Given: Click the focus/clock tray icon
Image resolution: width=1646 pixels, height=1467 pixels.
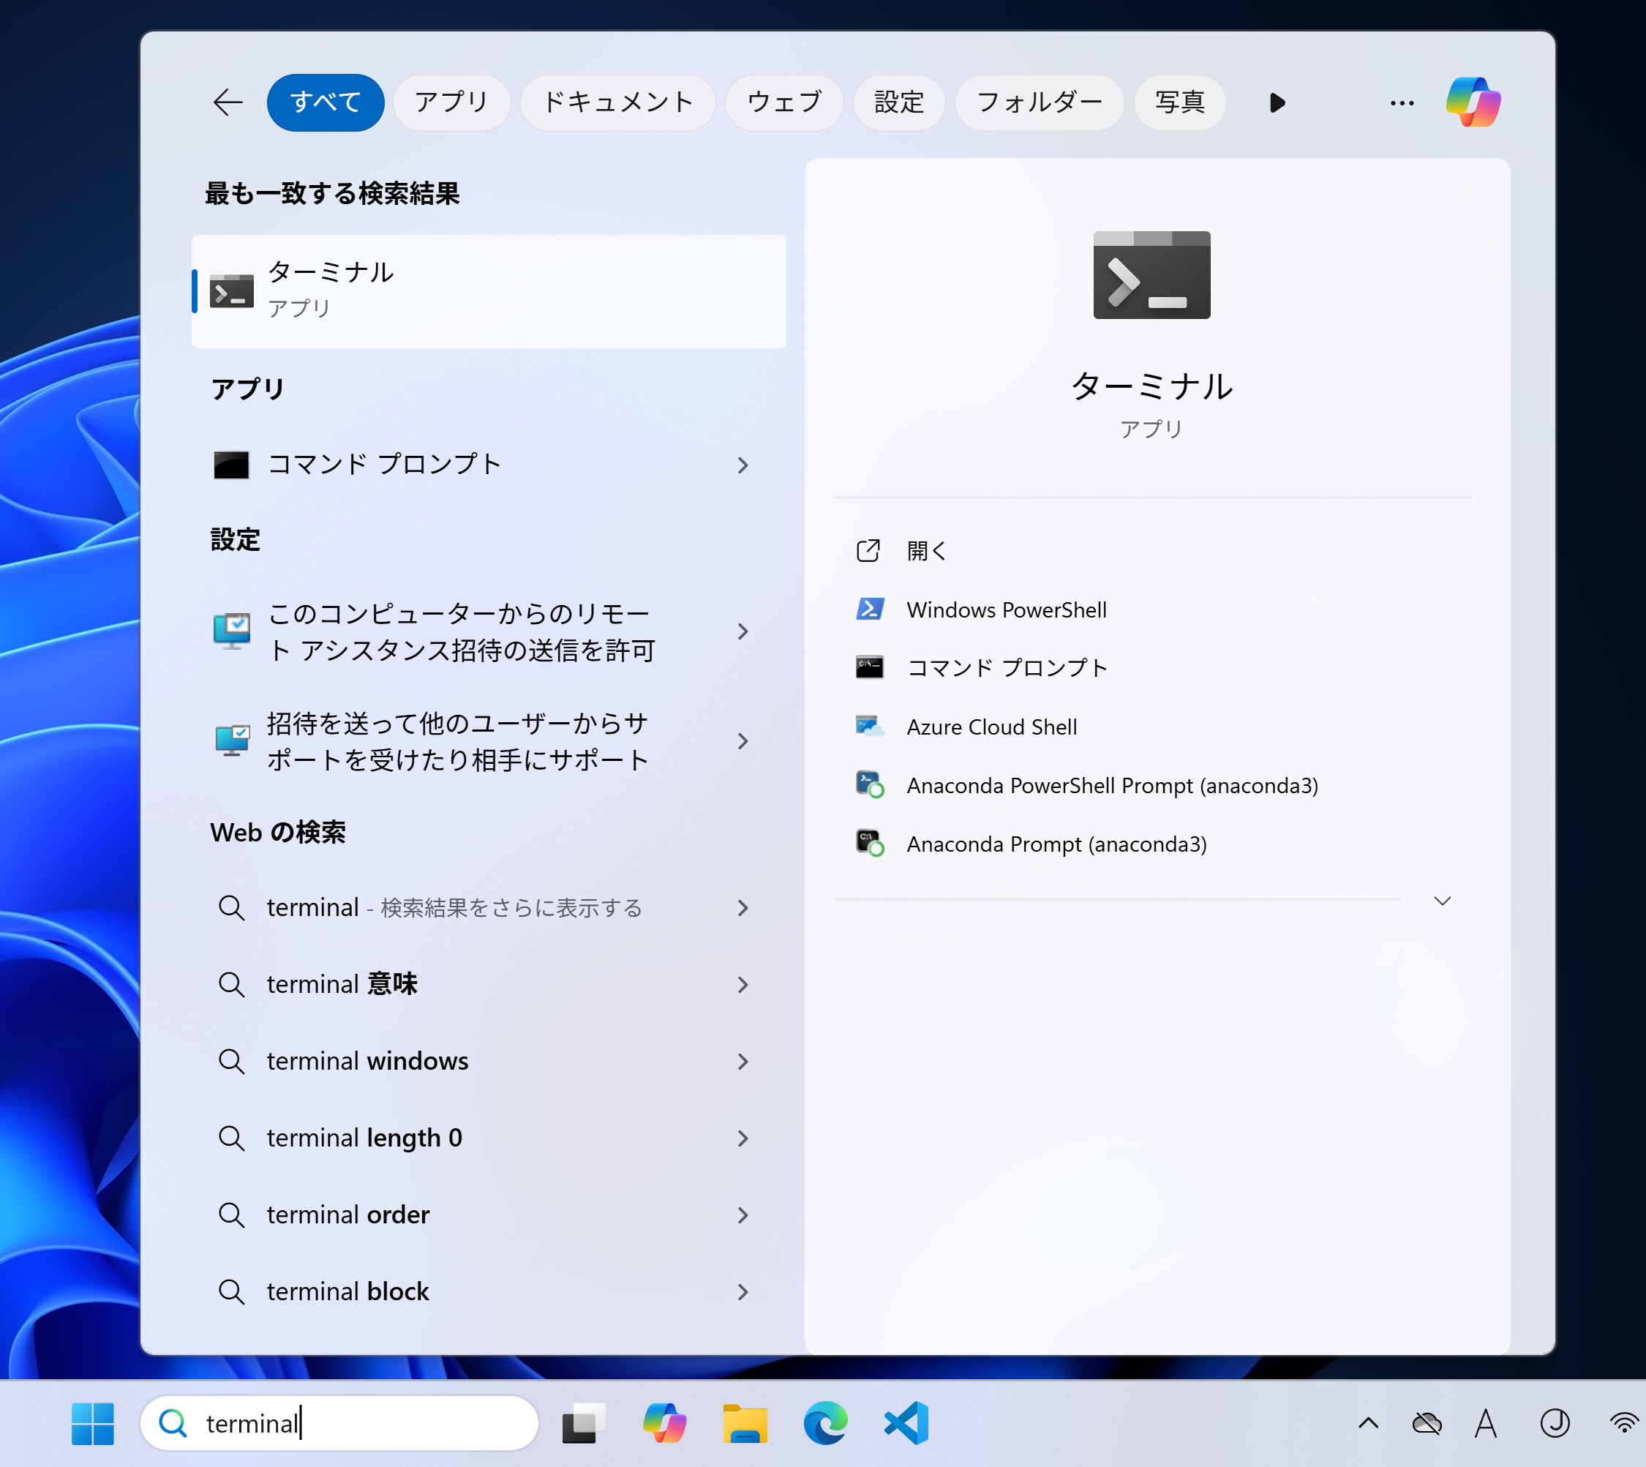Looking at the screenshot, I should coord(1555,1424).
